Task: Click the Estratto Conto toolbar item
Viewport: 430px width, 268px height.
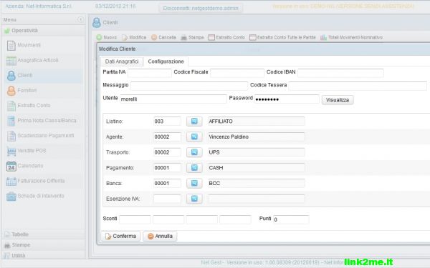Action: point(226,37)
